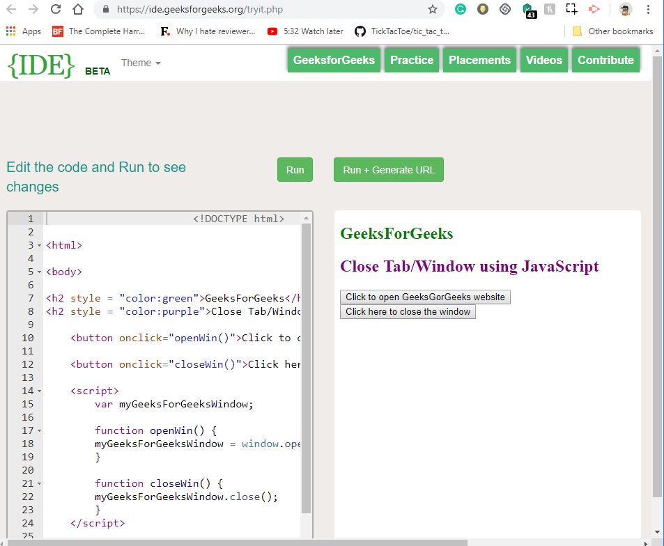This screenshot has height=546, width=664.
Task: Click the green GeeksForGeeks output heading
Action: 396,233
